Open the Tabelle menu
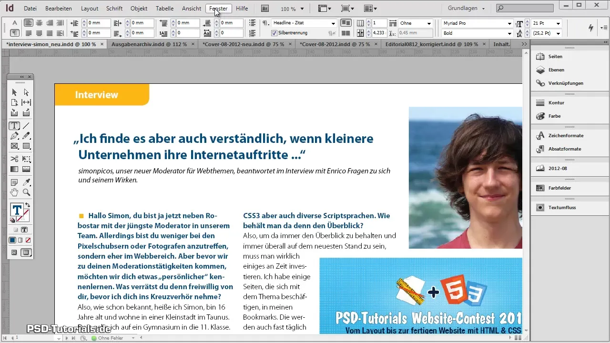Image resolution: width=610 pixels, height=343 pixels. (165, 9)
